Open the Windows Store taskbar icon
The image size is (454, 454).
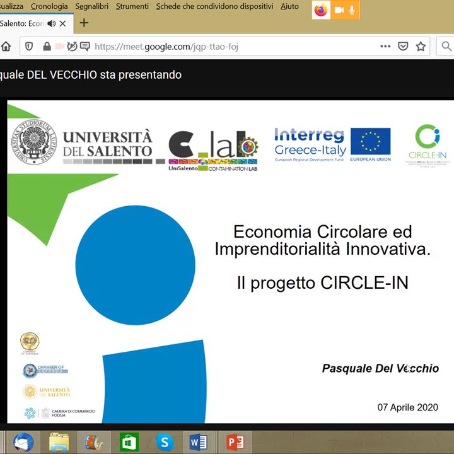129,442
